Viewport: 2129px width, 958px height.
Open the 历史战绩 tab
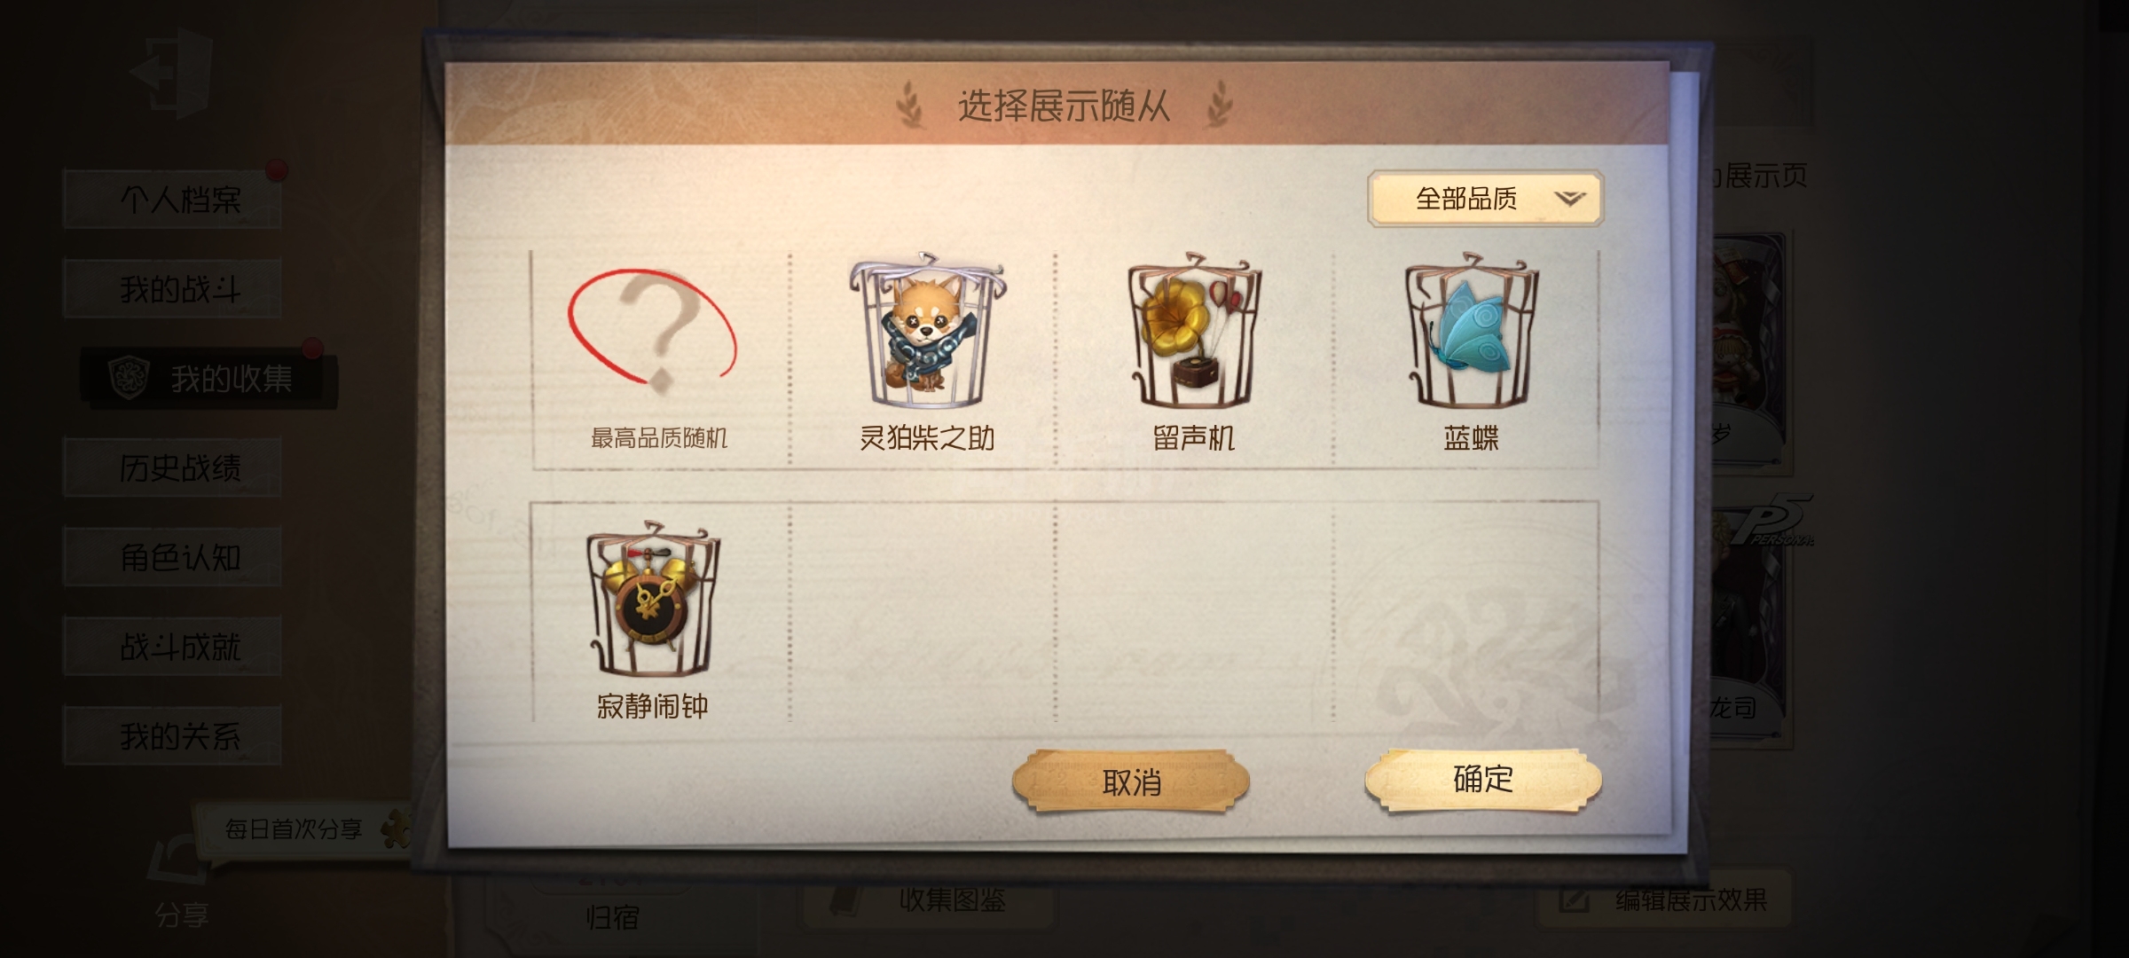click(x=173, y=467)
